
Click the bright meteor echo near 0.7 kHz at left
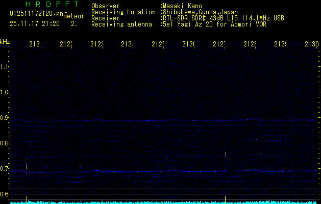point(27,166)
